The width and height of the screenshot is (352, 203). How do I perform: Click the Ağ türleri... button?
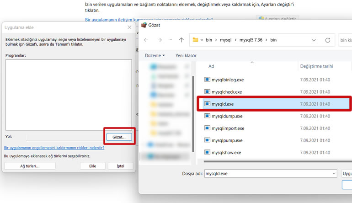(30, 166)
